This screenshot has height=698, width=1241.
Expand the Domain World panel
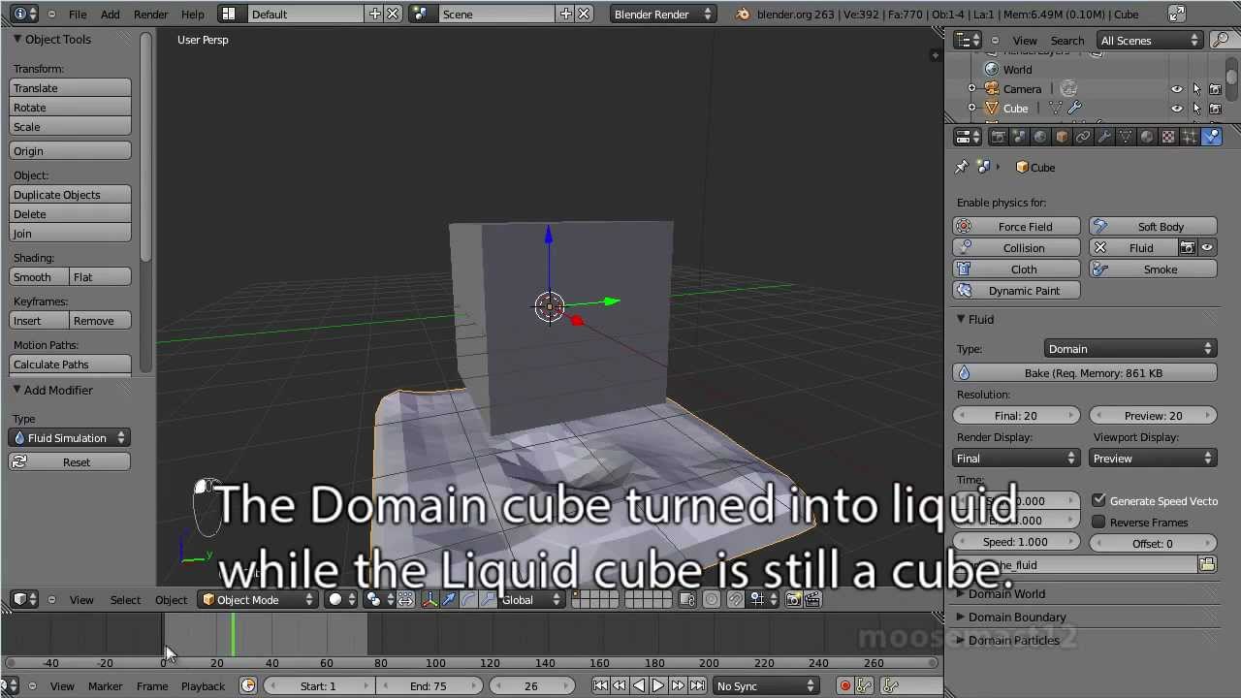point(1006,593)
